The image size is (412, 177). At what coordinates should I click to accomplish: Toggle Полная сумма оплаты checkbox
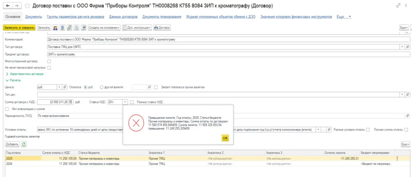pos(406,130)
